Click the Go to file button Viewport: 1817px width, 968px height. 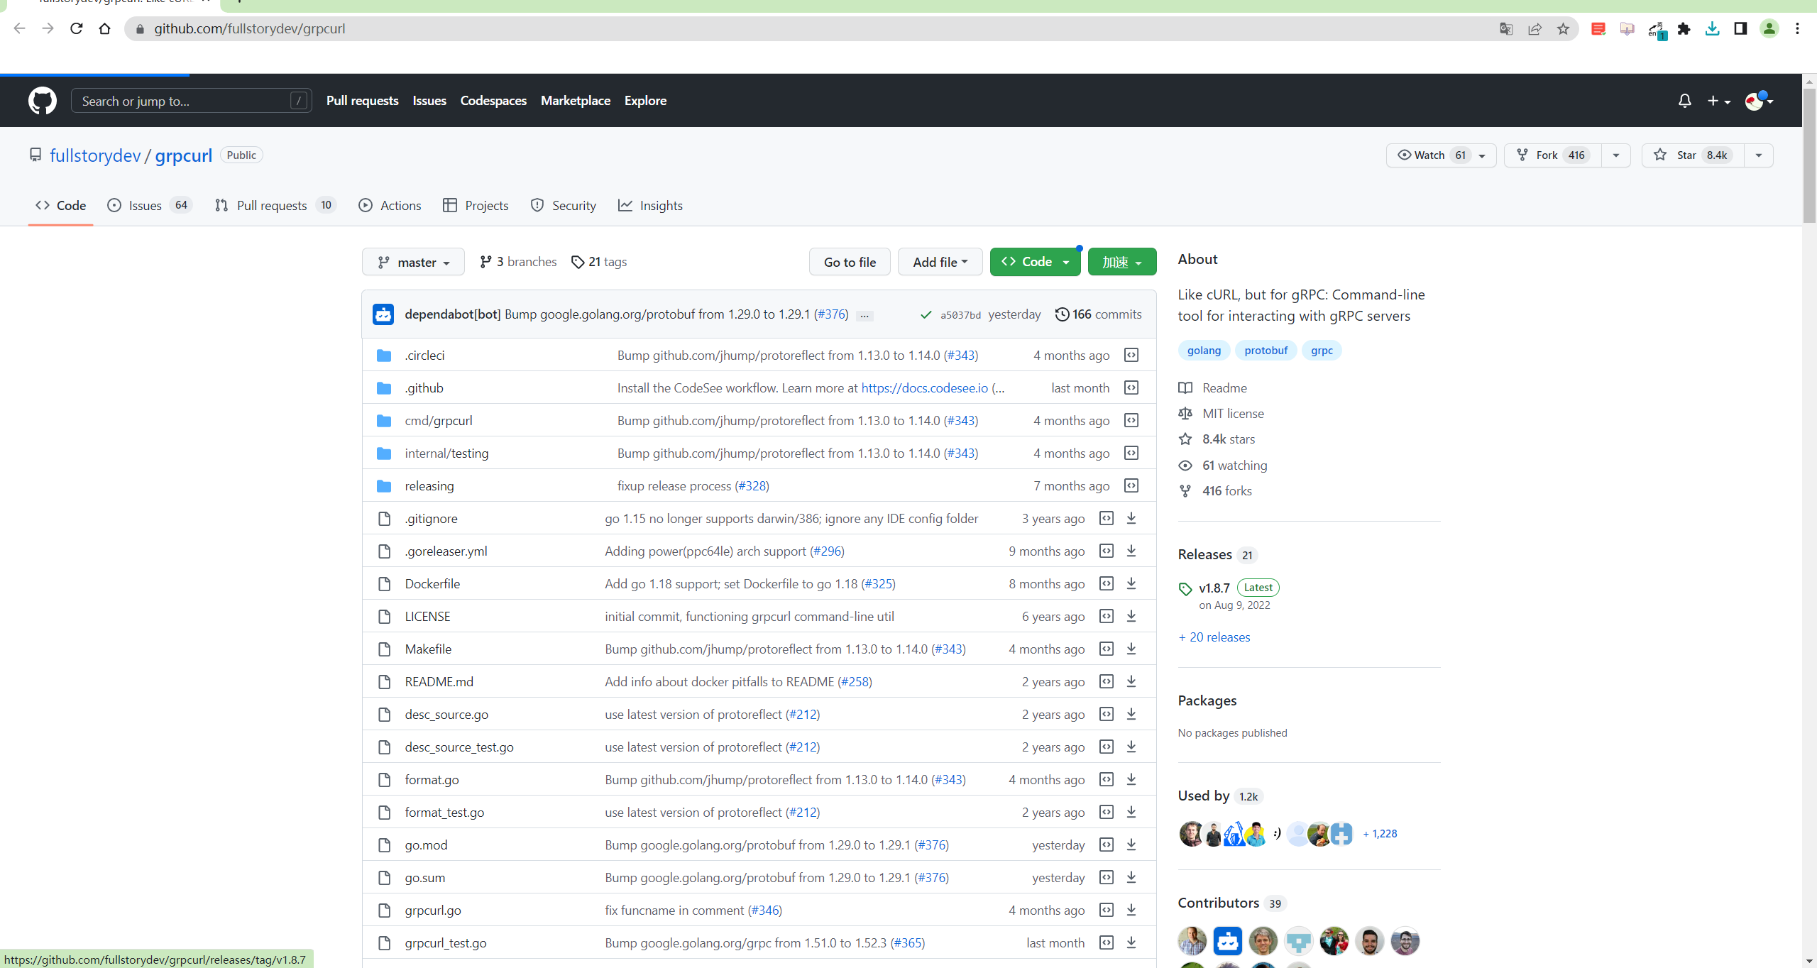[x=850, y=262]
